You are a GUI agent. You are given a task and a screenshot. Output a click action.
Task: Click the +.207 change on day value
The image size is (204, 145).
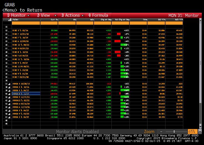pos(108,45)
